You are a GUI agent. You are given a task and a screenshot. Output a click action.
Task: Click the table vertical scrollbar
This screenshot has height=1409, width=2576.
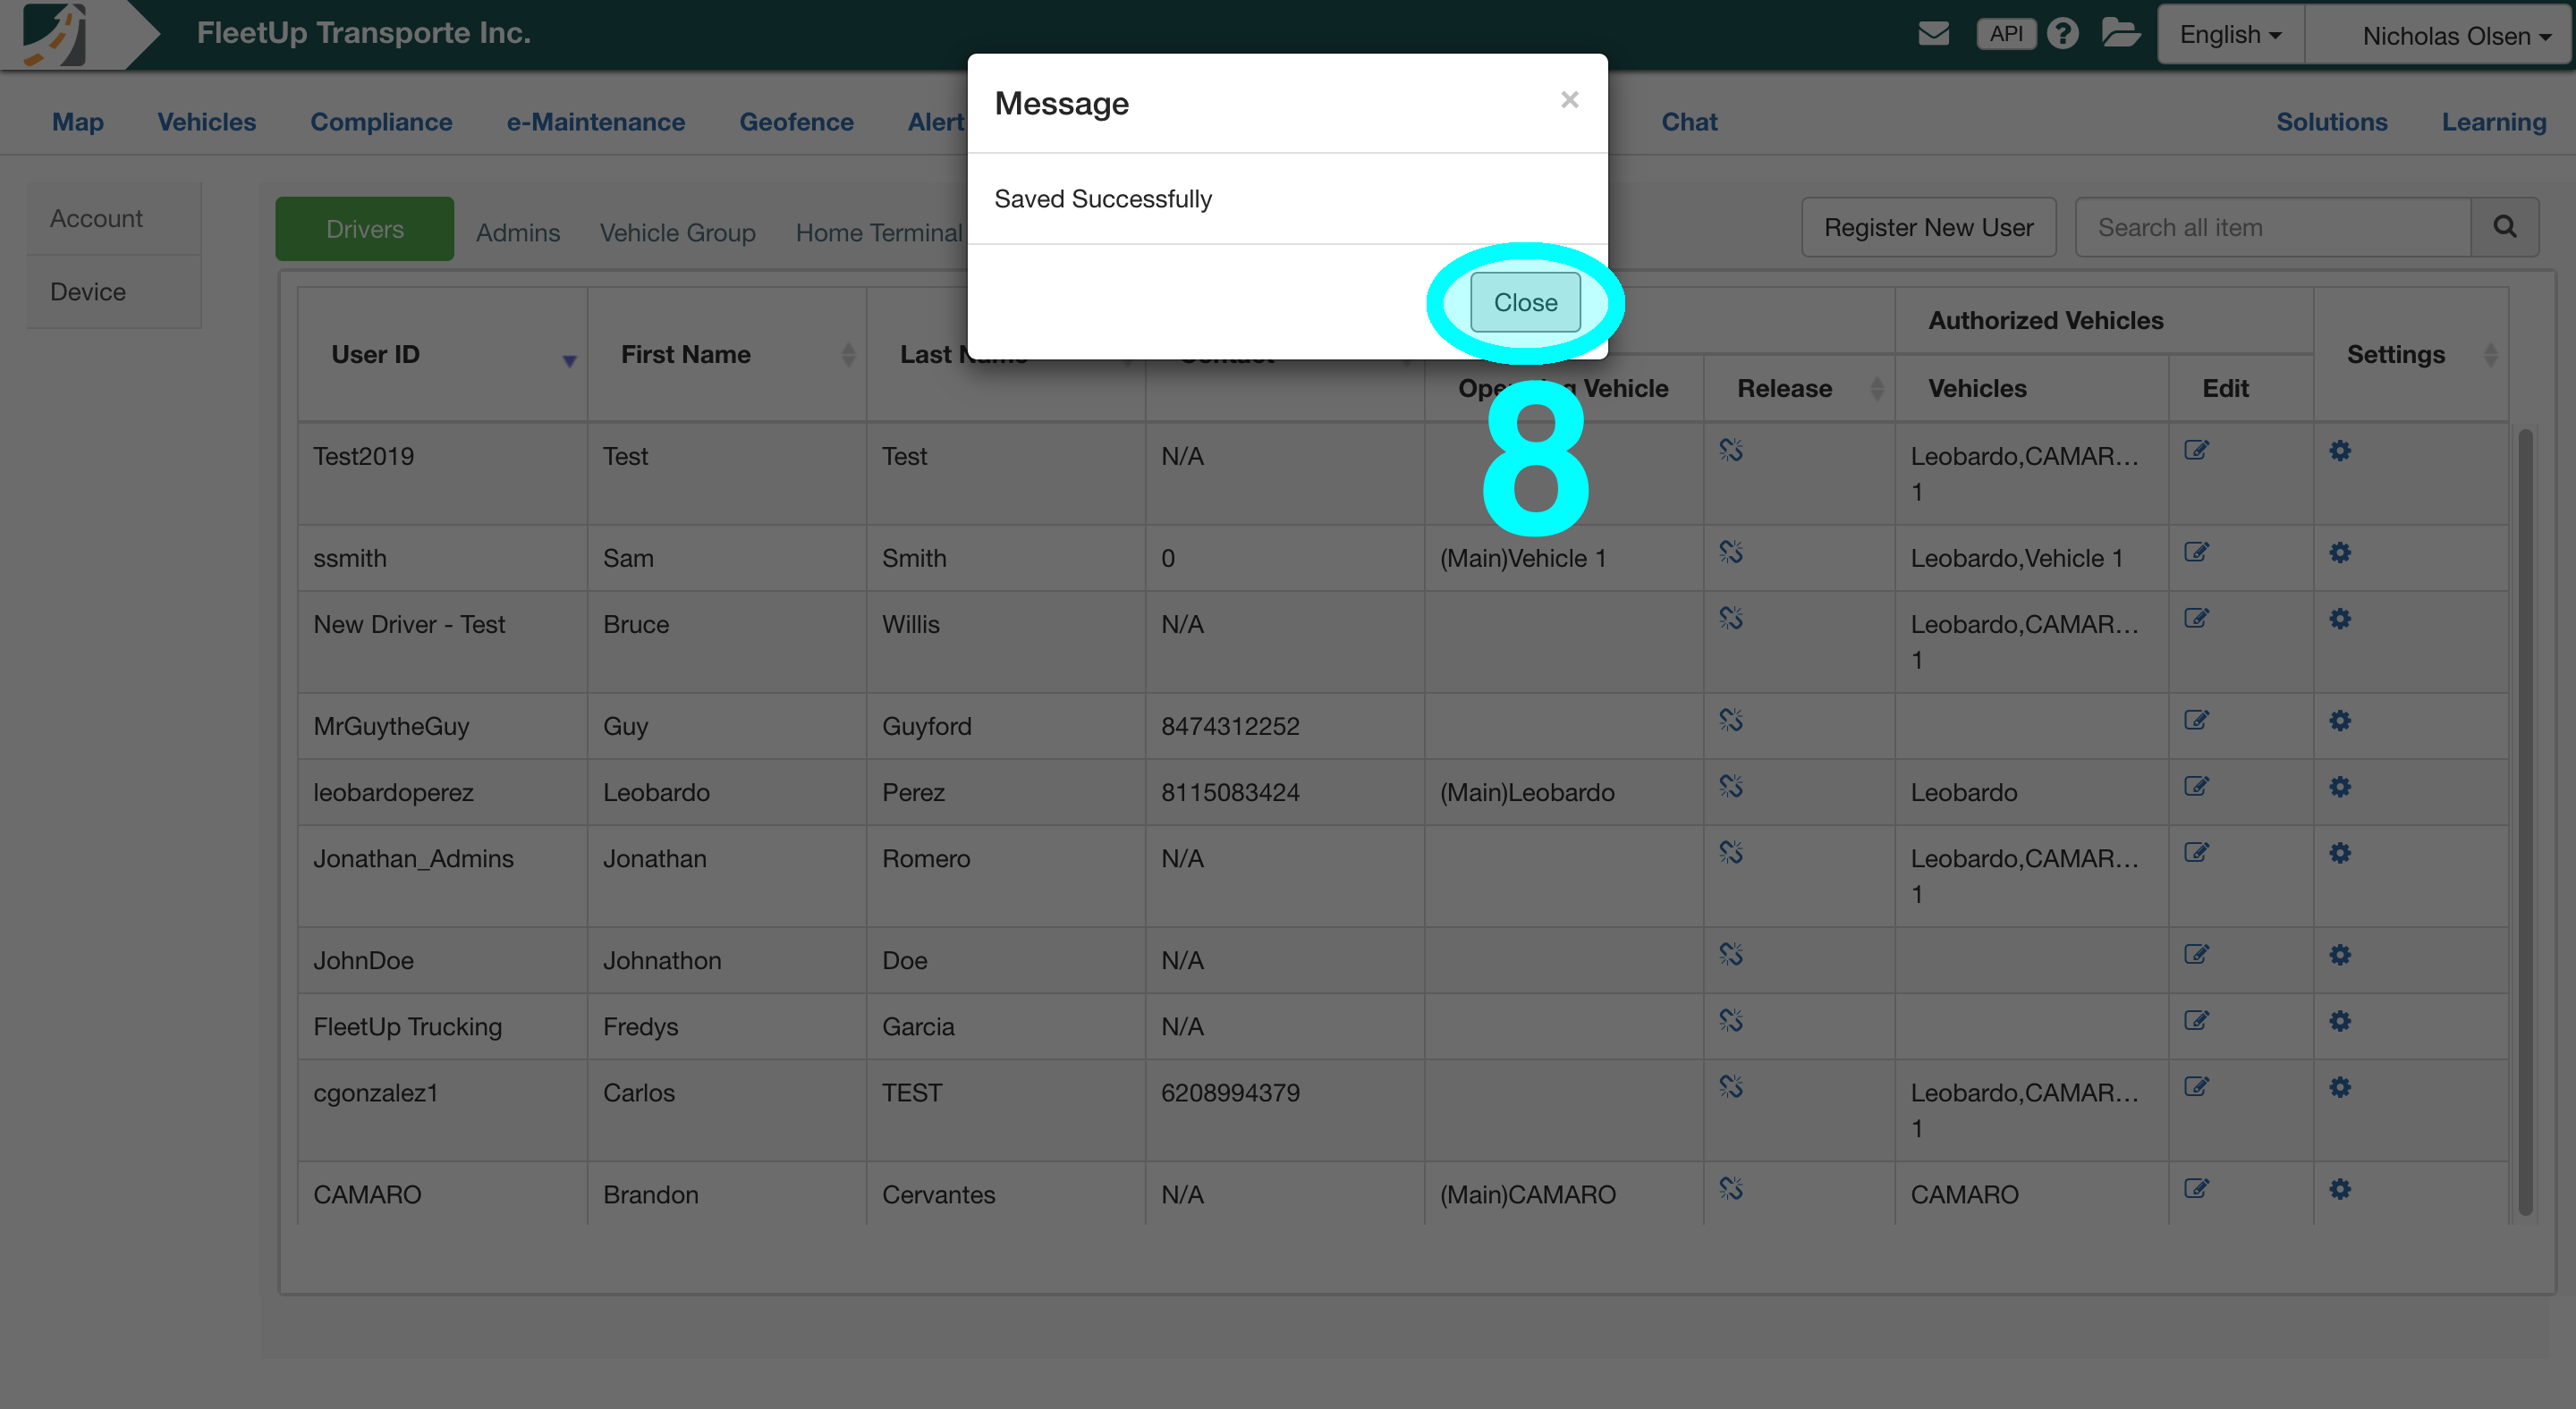2525,822
